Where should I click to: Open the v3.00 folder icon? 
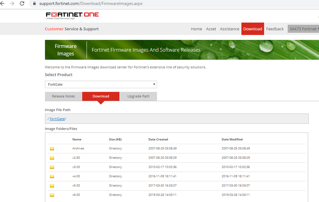point(52,167)
